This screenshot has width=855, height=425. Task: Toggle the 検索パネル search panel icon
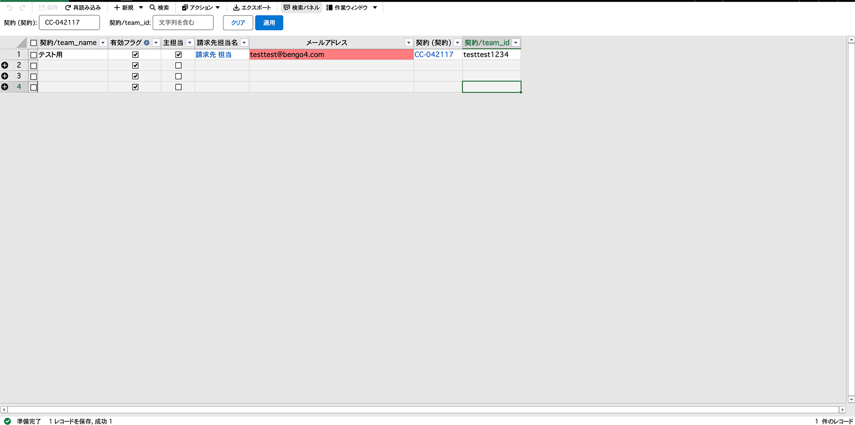[287, 8]
